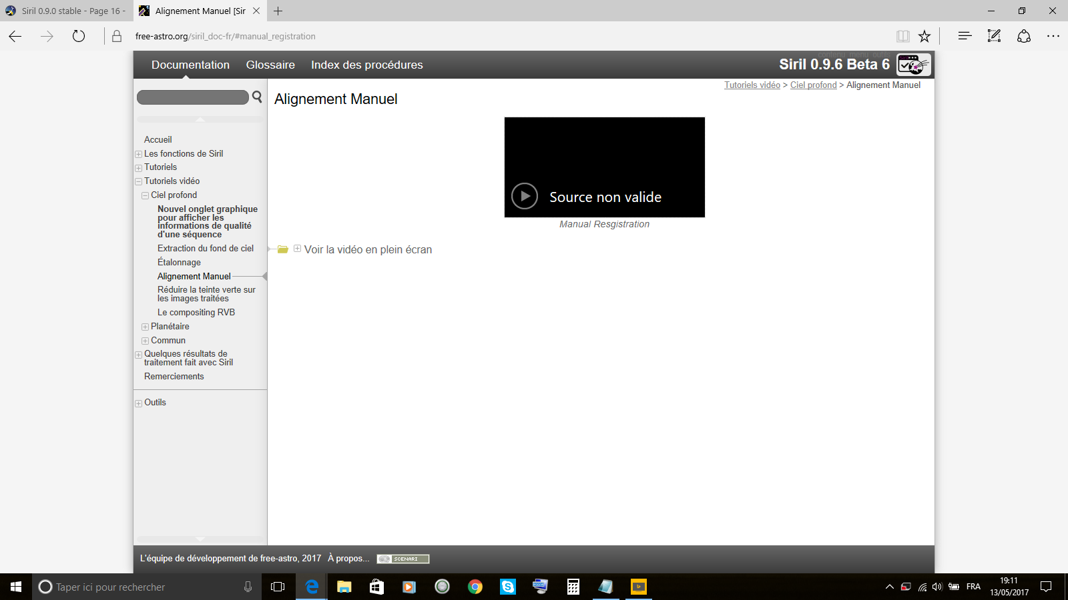Focus the sidebar search field
Screen dimensions: 1068x600
pos(193,97)
